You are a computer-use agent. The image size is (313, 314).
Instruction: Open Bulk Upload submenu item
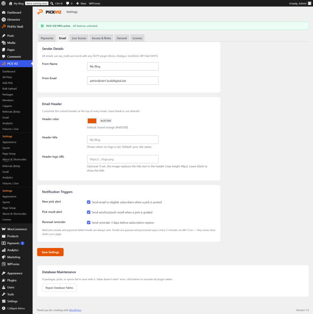tap(9, 89)
